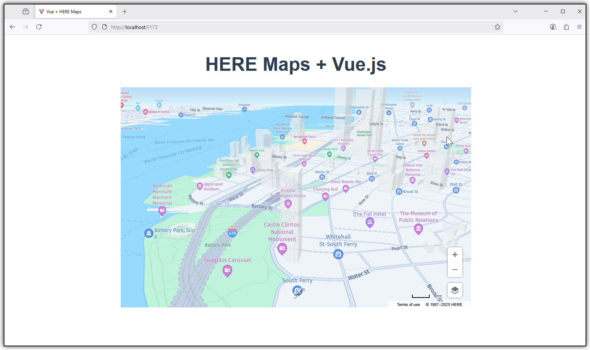The image size is (590, 350).
Task: Click the browser address bar
Action: tap(257, 27)
